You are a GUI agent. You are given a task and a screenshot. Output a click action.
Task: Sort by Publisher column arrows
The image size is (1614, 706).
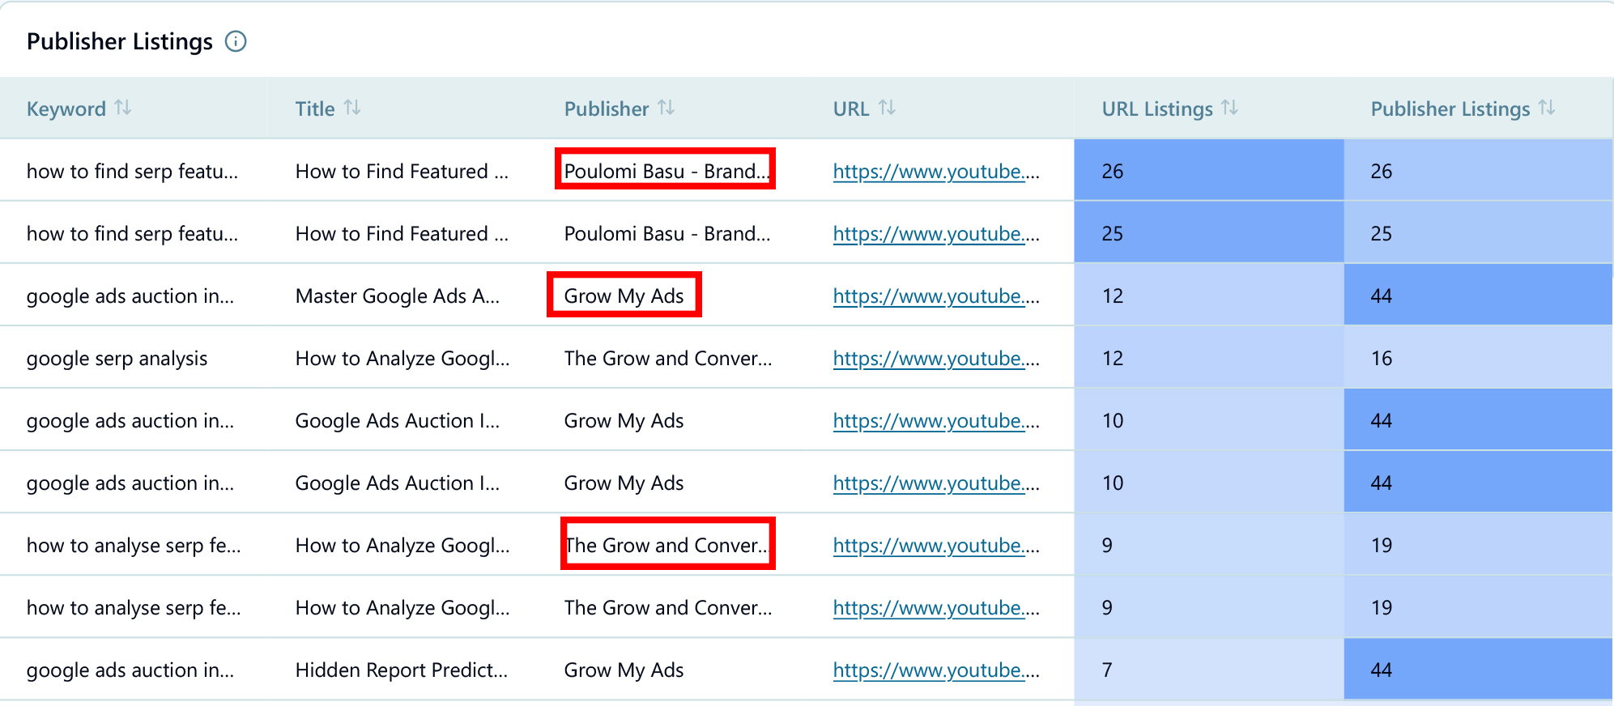666,108
